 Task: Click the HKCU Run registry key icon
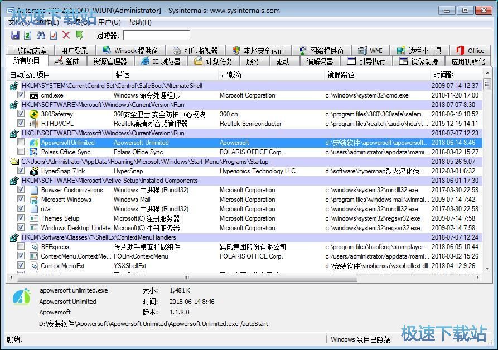click(14, 133)
